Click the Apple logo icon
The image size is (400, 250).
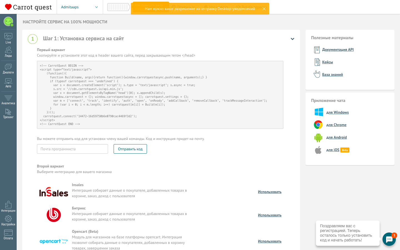(x=318, y=150)
